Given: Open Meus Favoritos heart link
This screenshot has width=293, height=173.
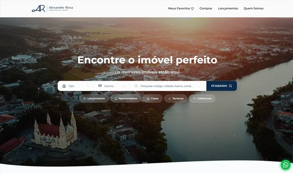Looking at the screenshot, I should tap(181, 8).
